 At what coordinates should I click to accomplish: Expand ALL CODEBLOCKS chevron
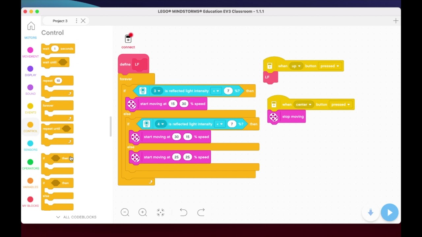(x=58, y=217)
